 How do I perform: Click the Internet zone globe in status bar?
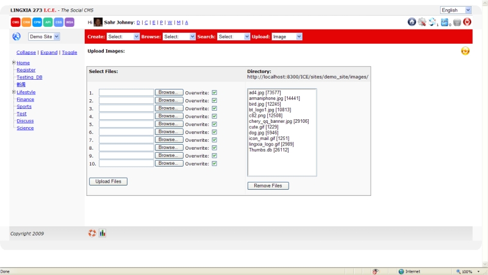401,271
